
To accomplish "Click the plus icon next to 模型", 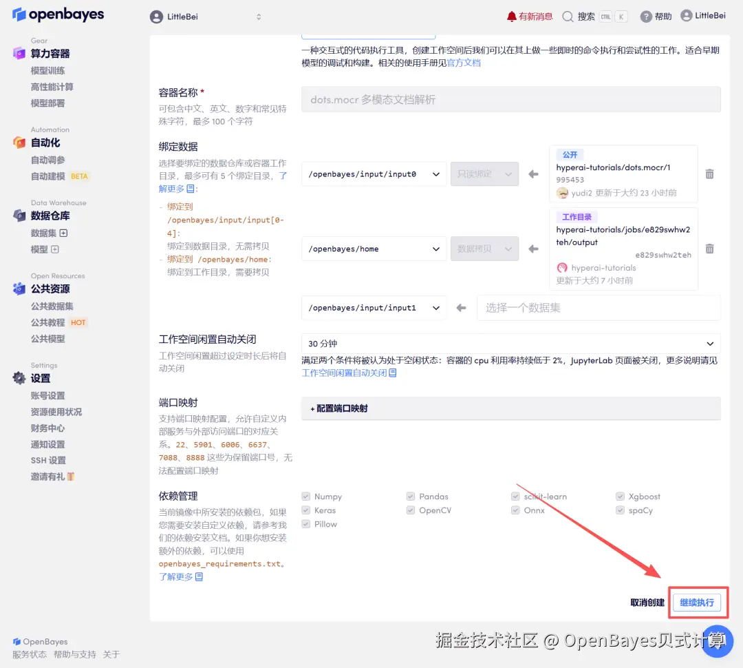I will [x=54, y=249].
